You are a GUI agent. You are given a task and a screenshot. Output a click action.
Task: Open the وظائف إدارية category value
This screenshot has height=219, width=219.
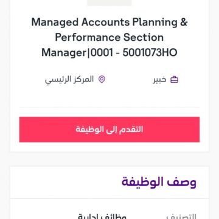(x=102, y=217)
